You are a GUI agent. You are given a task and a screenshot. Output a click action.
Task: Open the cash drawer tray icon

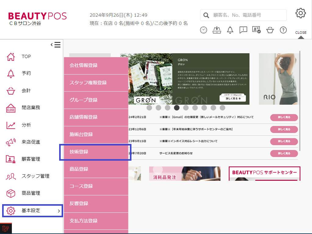click(217, 30)
